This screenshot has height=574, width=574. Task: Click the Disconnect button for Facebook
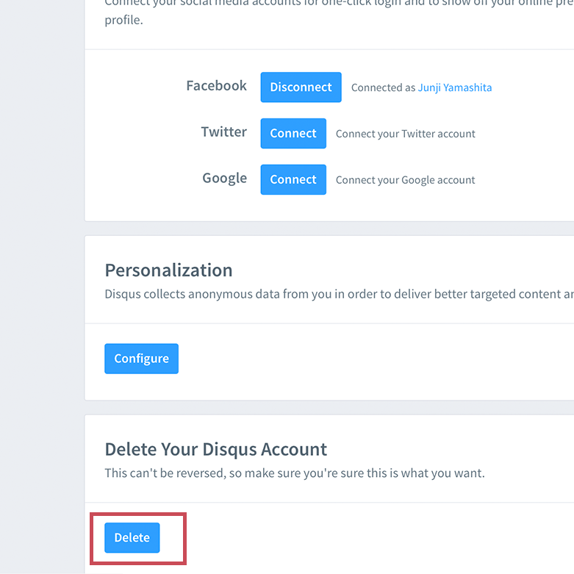pos(301,87)
